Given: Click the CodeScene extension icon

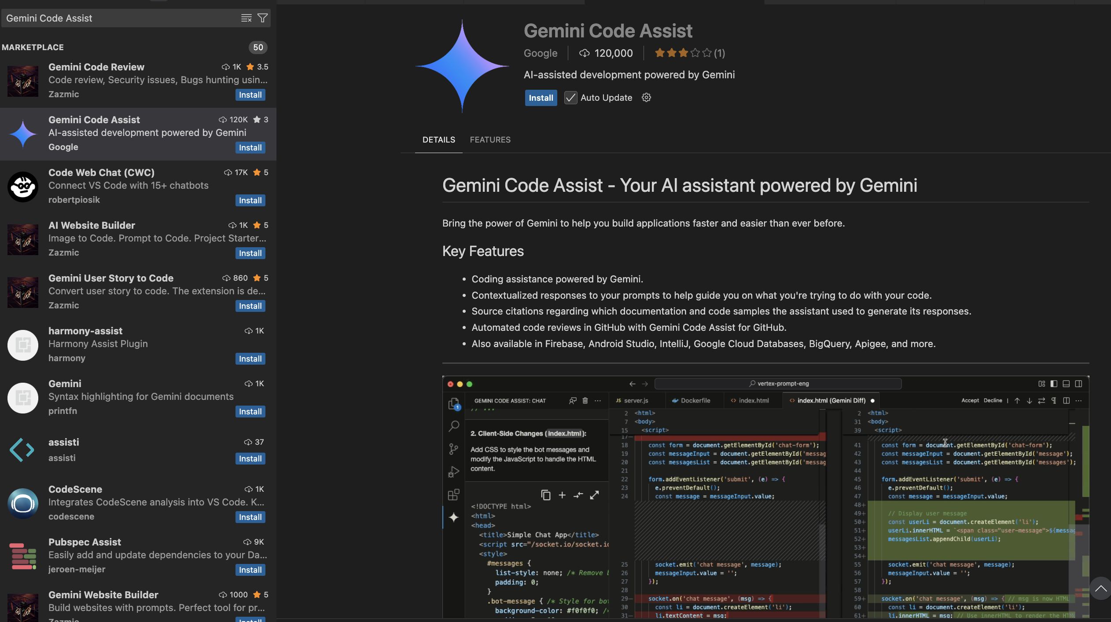Looking at the screenshot, I should (23, 504).
